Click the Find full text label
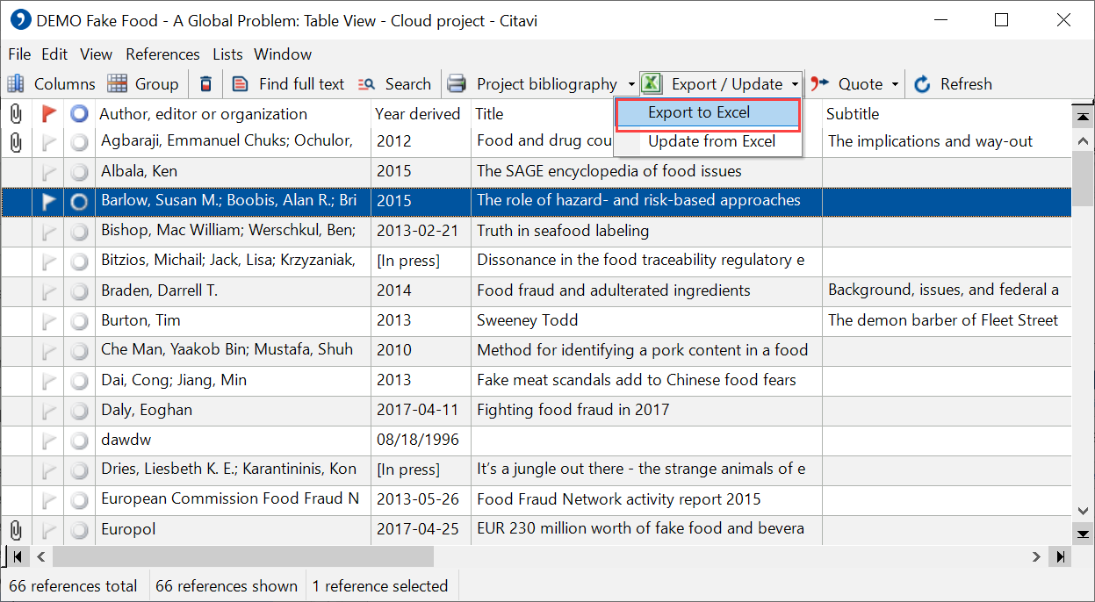1095x602 pixels. pyautogui.click(x=301, y=84)
